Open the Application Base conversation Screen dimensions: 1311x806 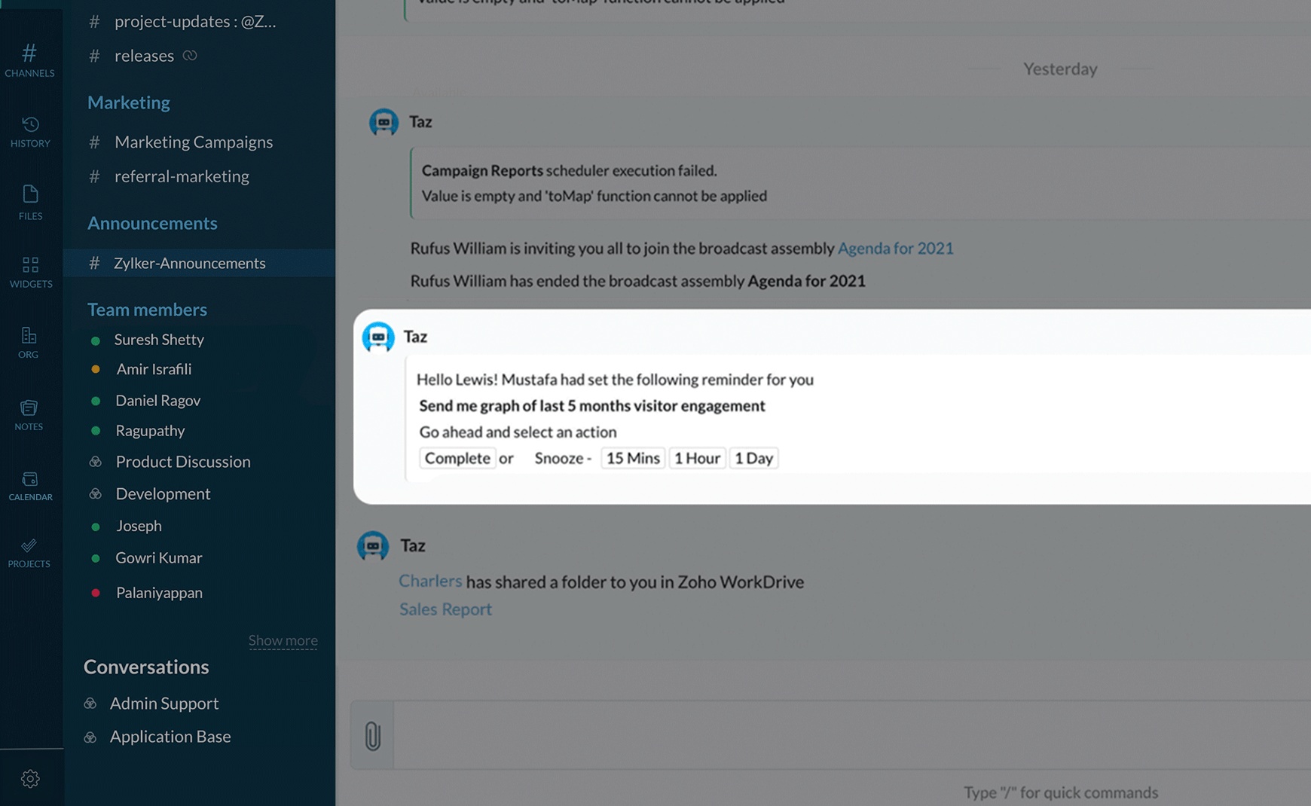(x=170, y=737)
